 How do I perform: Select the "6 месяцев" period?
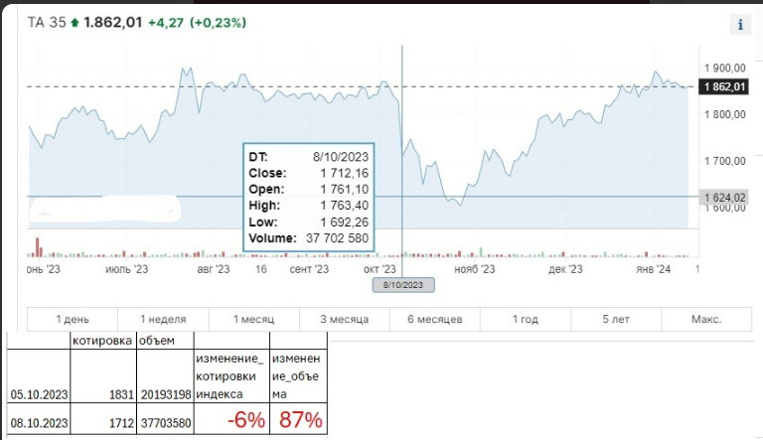435,319
